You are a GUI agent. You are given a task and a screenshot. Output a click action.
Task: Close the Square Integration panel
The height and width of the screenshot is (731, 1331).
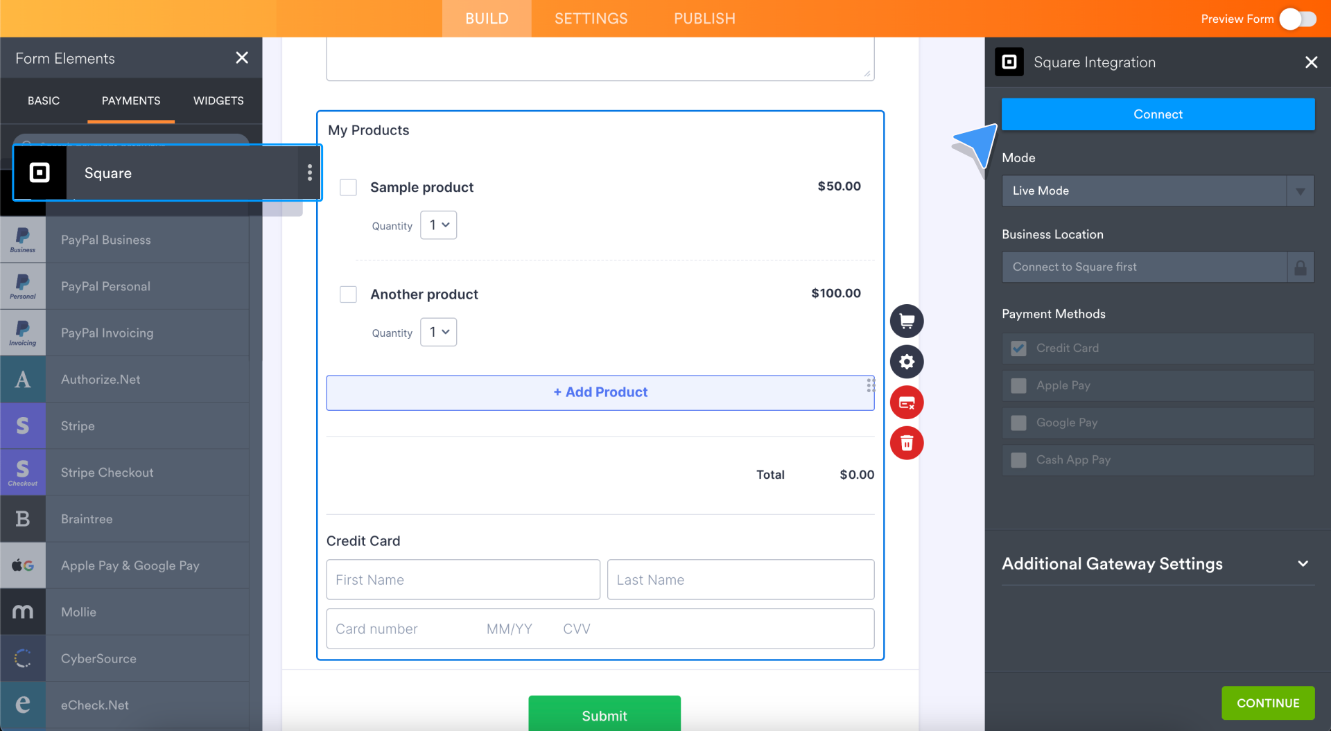[1311, 62]
